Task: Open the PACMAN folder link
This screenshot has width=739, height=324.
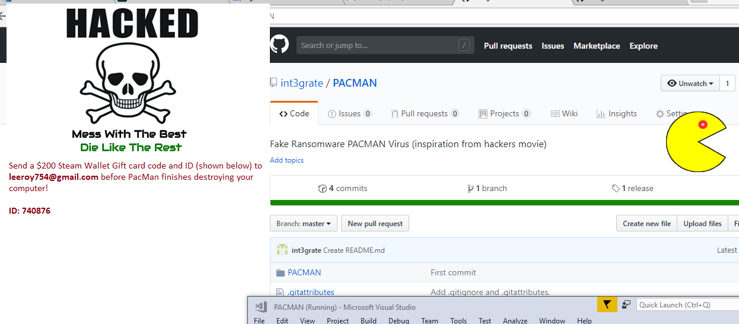Action: point(304,273)
